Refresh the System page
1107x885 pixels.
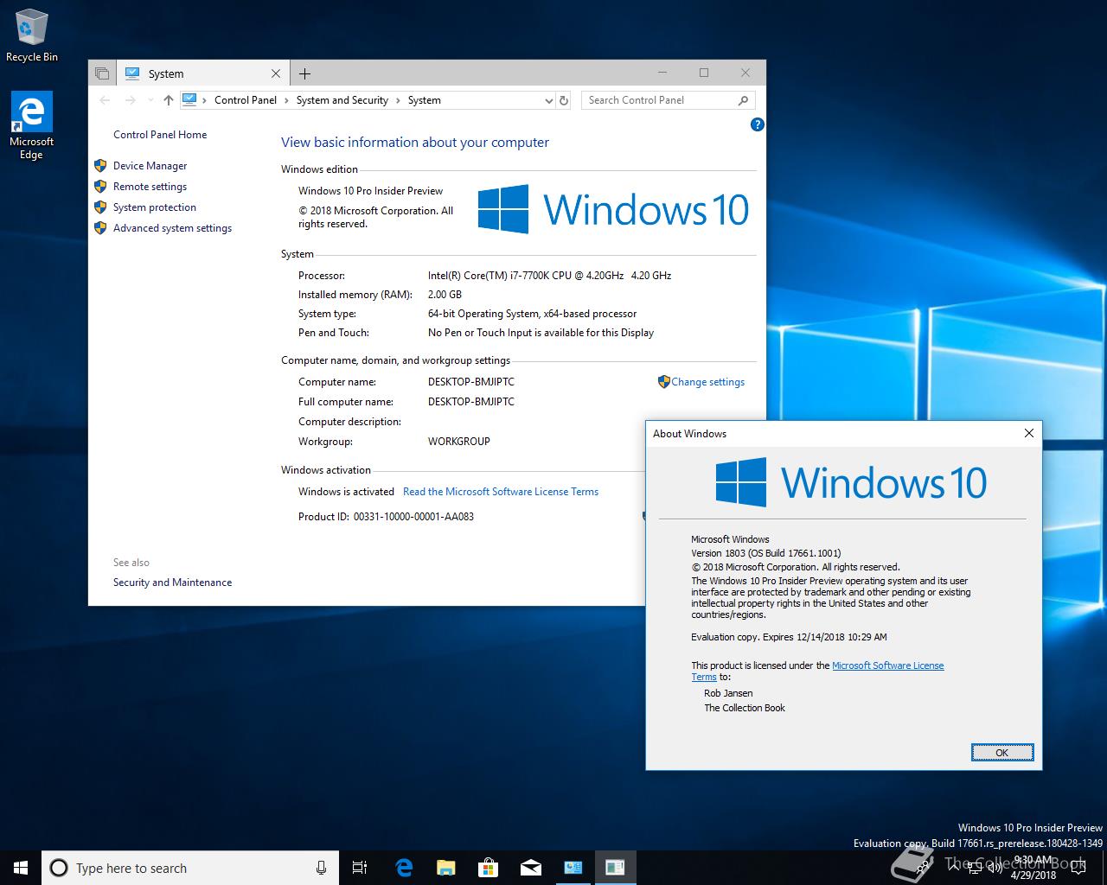(x=564, y=100)
